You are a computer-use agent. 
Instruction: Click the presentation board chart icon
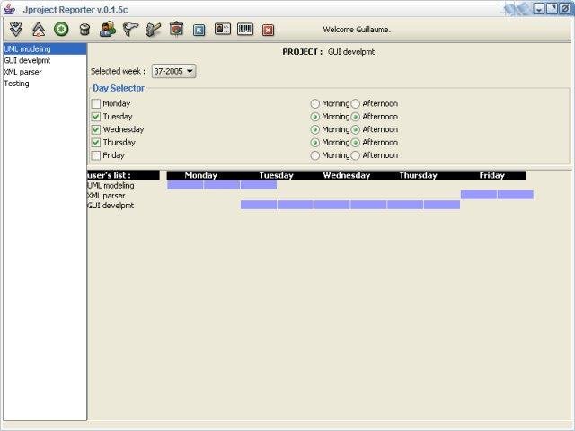click(x=176, y=29)
